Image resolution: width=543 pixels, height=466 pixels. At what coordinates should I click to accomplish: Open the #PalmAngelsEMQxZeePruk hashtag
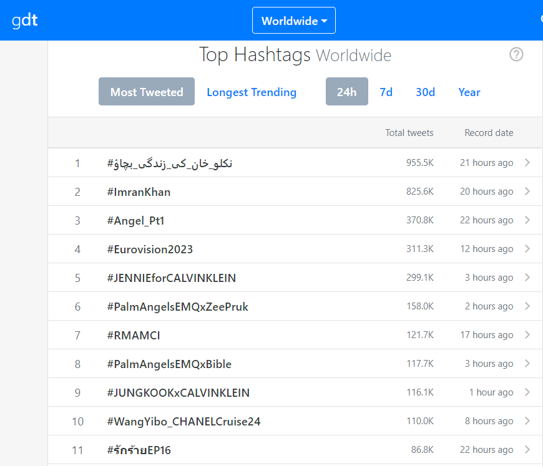pos(178,307)
